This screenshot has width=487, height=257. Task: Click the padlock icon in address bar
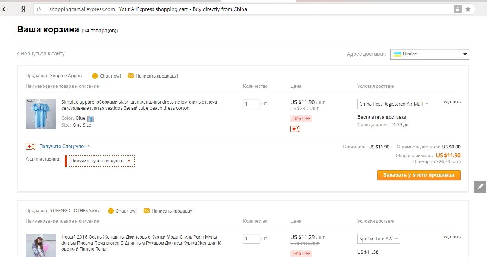tap(458, 9)
